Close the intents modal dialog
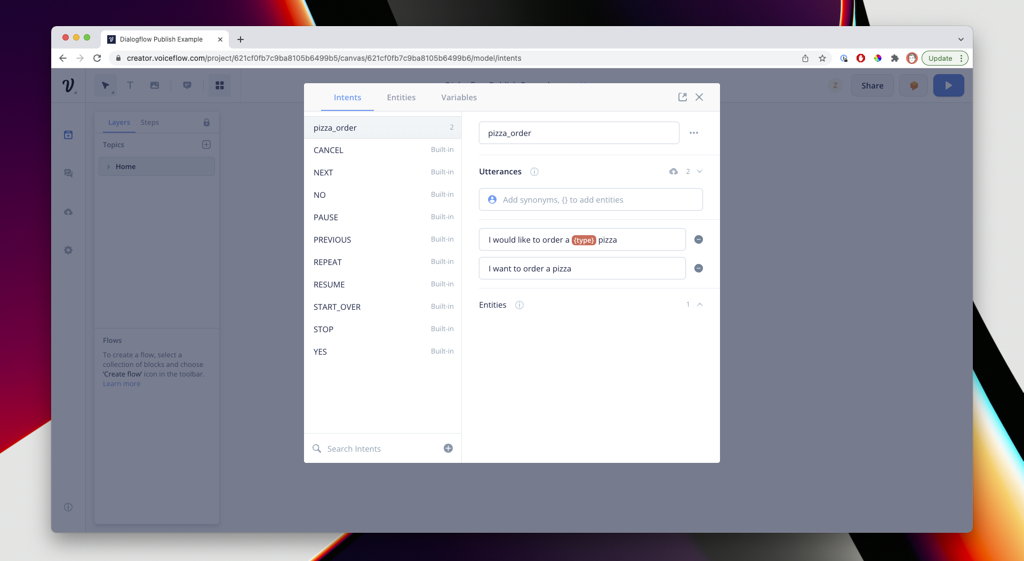 point(699,97)
